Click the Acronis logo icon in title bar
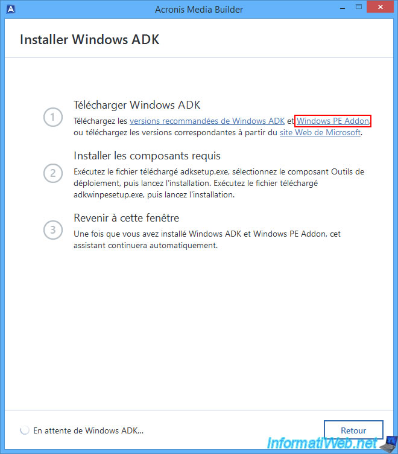398x454 pixels. tap(11, 9)
